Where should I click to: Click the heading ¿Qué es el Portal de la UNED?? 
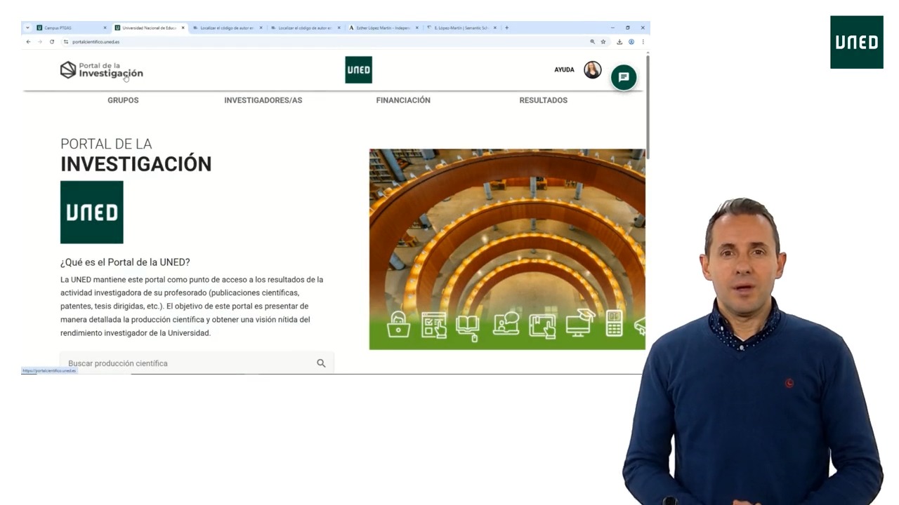tap(125, 262)
